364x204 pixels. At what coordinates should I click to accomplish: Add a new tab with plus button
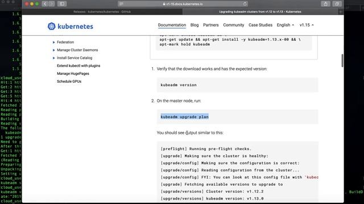[x=341, y=11]
